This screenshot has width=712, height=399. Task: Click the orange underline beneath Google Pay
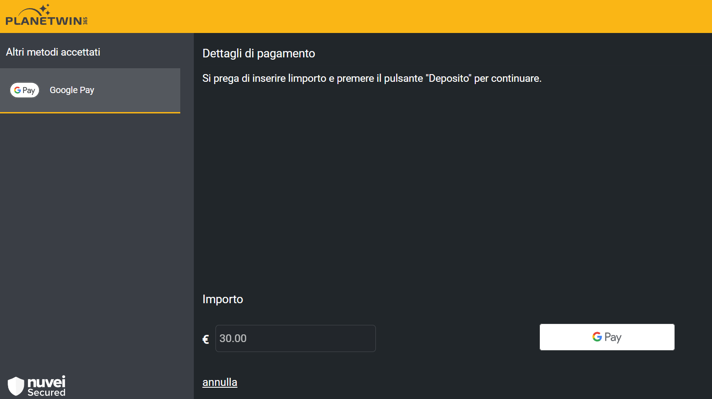click(90, 113)
